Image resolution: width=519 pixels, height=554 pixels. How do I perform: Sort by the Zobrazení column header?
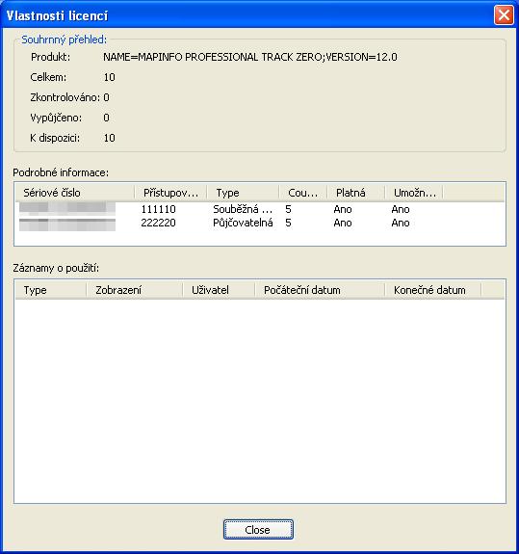(x=135, y=290)
